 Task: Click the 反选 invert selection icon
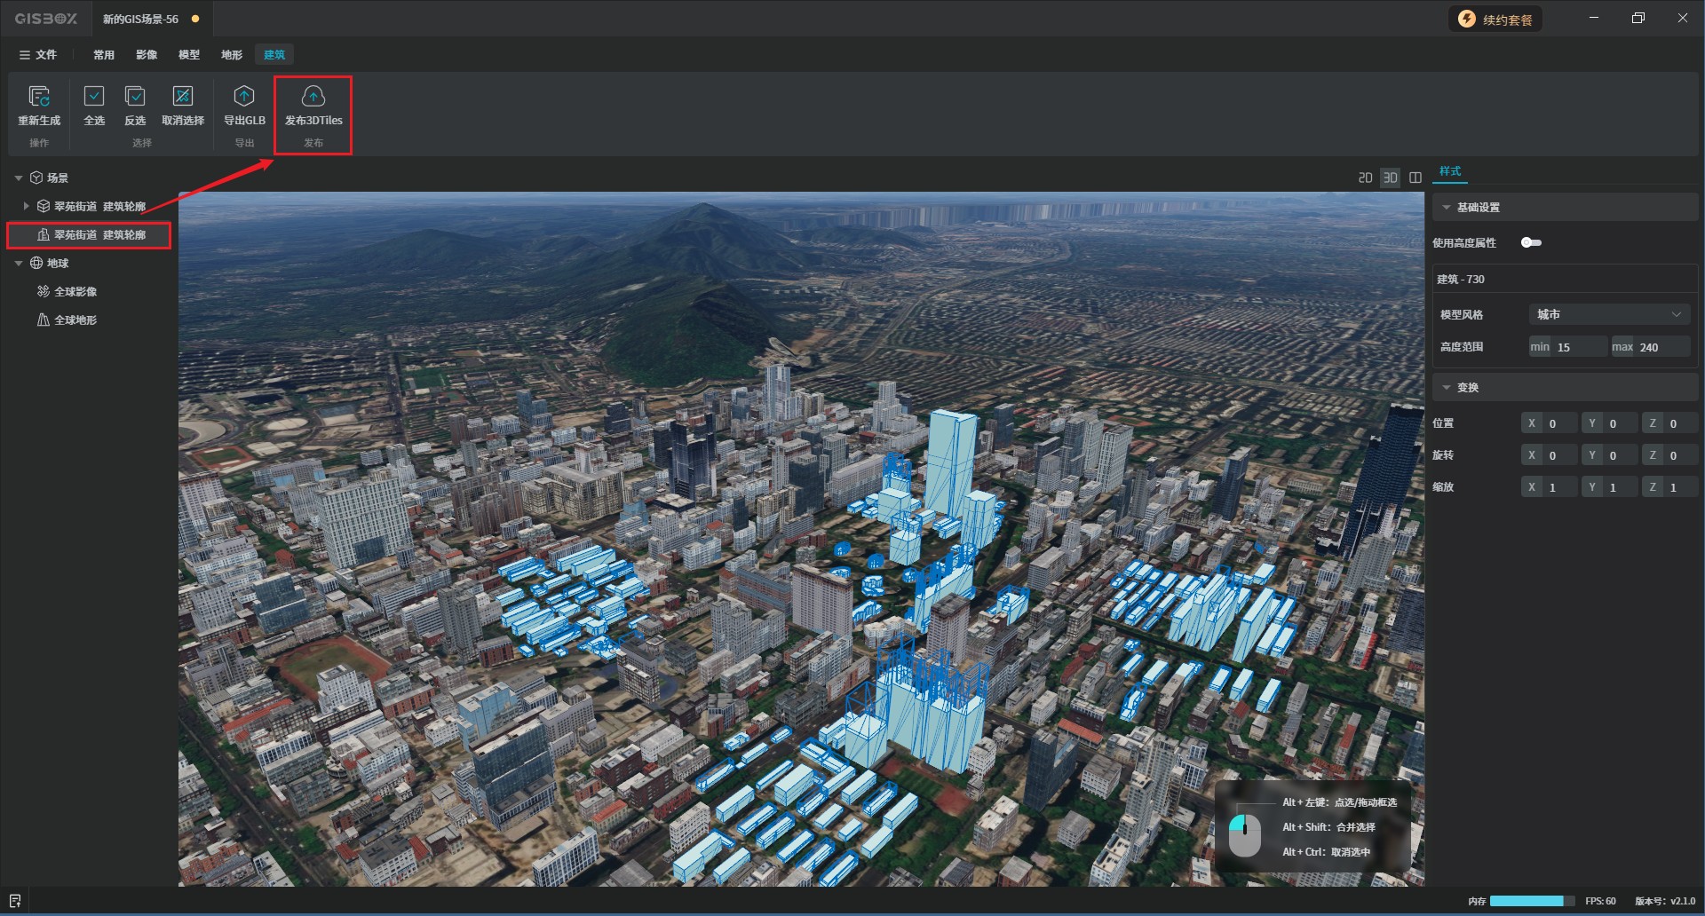[135, 96]
